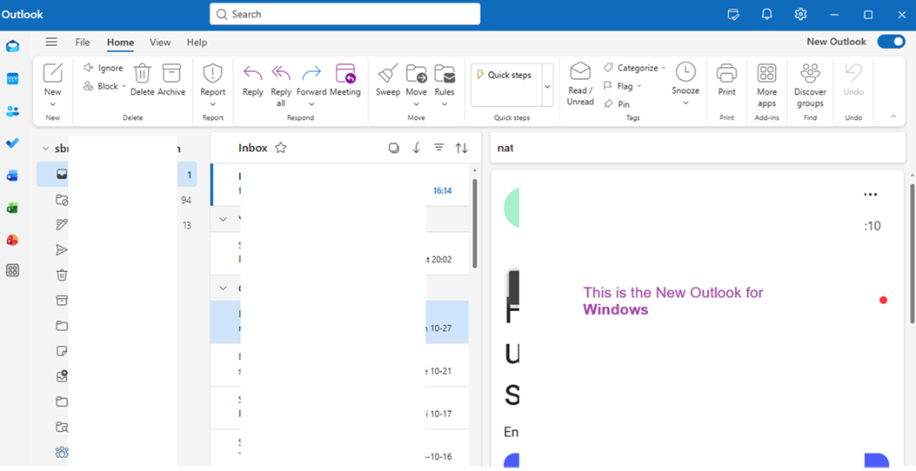Click in the Search box
The image size is (916, 471).
point(345,14)
